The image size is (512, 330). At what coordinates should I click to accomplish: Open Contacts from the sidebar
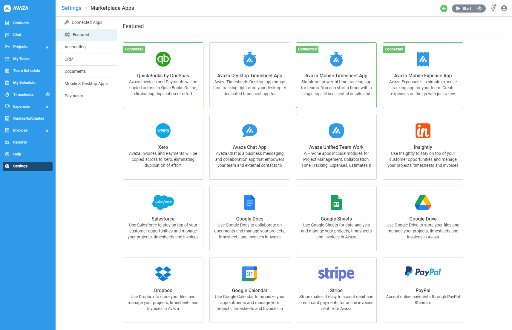click(21, 23)
